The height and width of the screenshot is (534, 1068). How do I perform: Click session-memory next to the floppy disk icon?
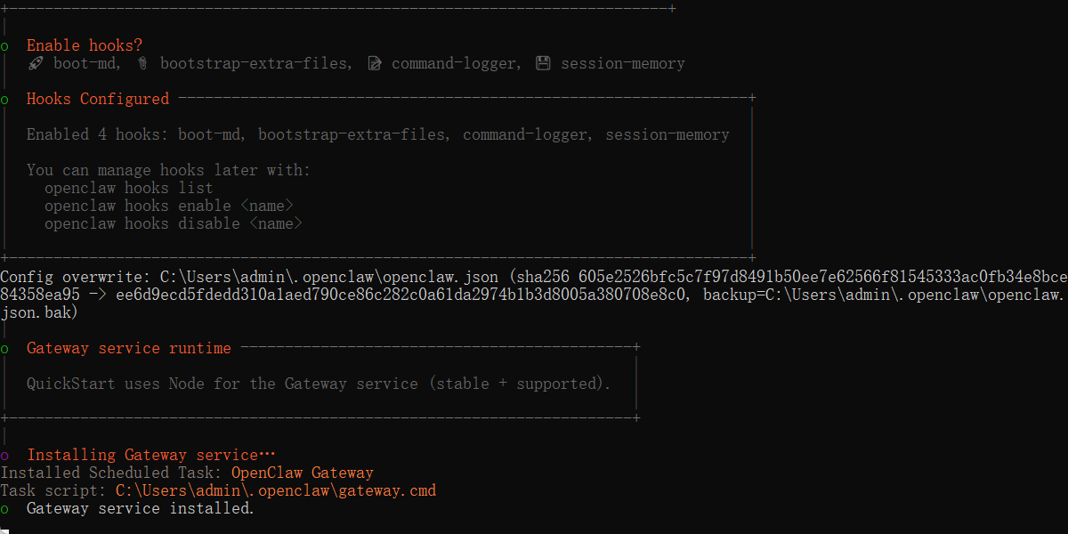click(x=623, y=63)
